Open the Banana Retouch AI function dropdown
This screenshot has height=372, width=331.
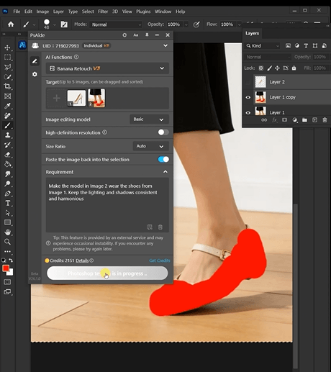coord(107,68)
